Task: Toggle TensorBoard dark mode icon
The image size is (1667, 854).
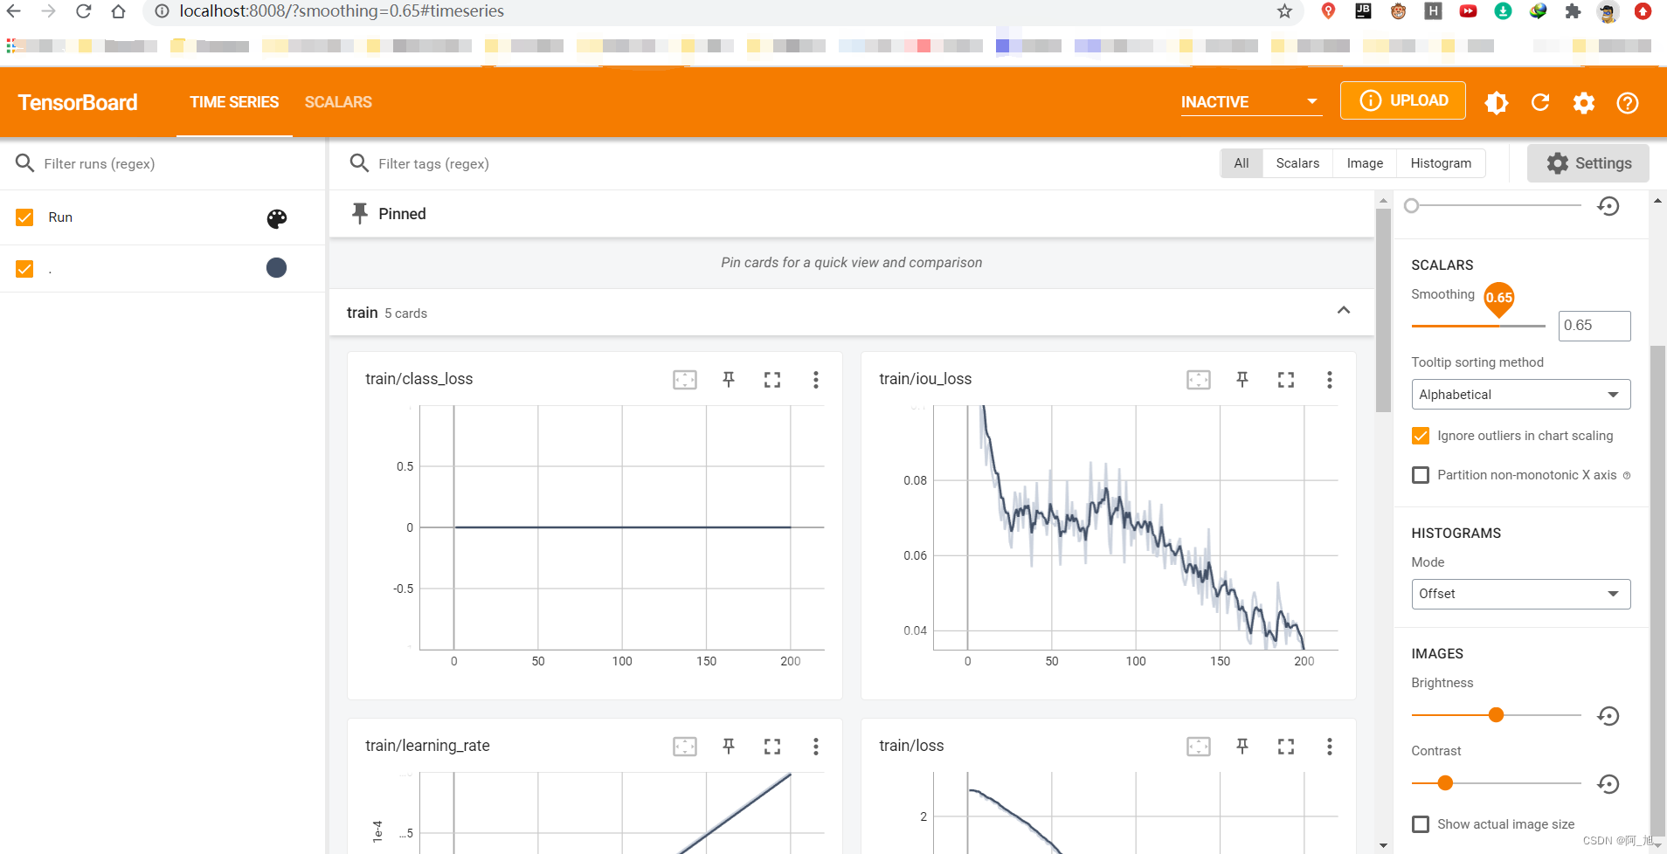Action: pos(1497,103)
